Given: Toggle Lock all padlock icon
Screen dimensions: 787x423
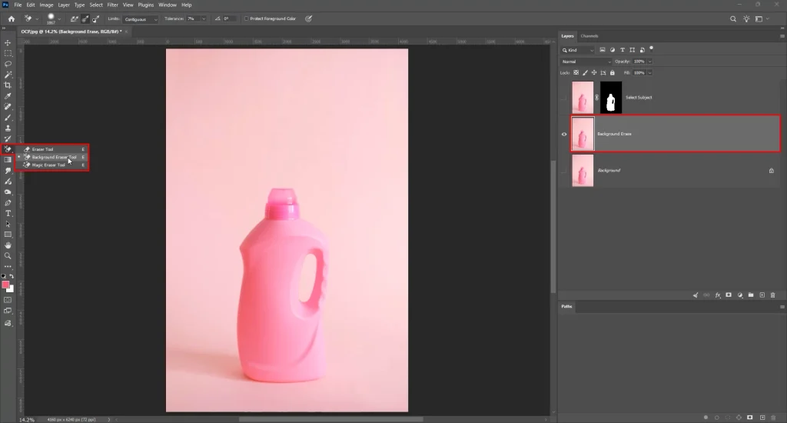Looking at the screenshot, I should coord(613,73).
